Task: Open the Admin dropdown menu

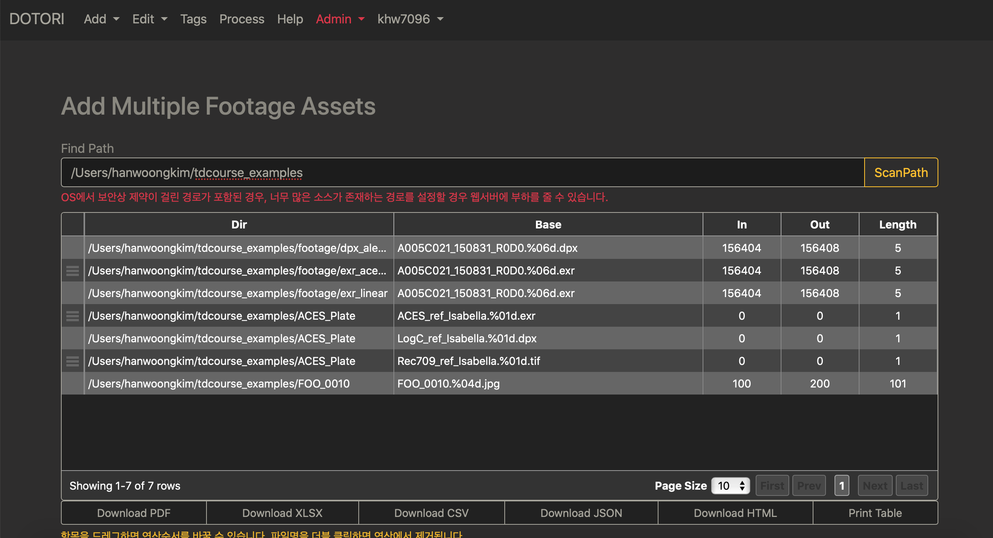Action: click(340, 19)
